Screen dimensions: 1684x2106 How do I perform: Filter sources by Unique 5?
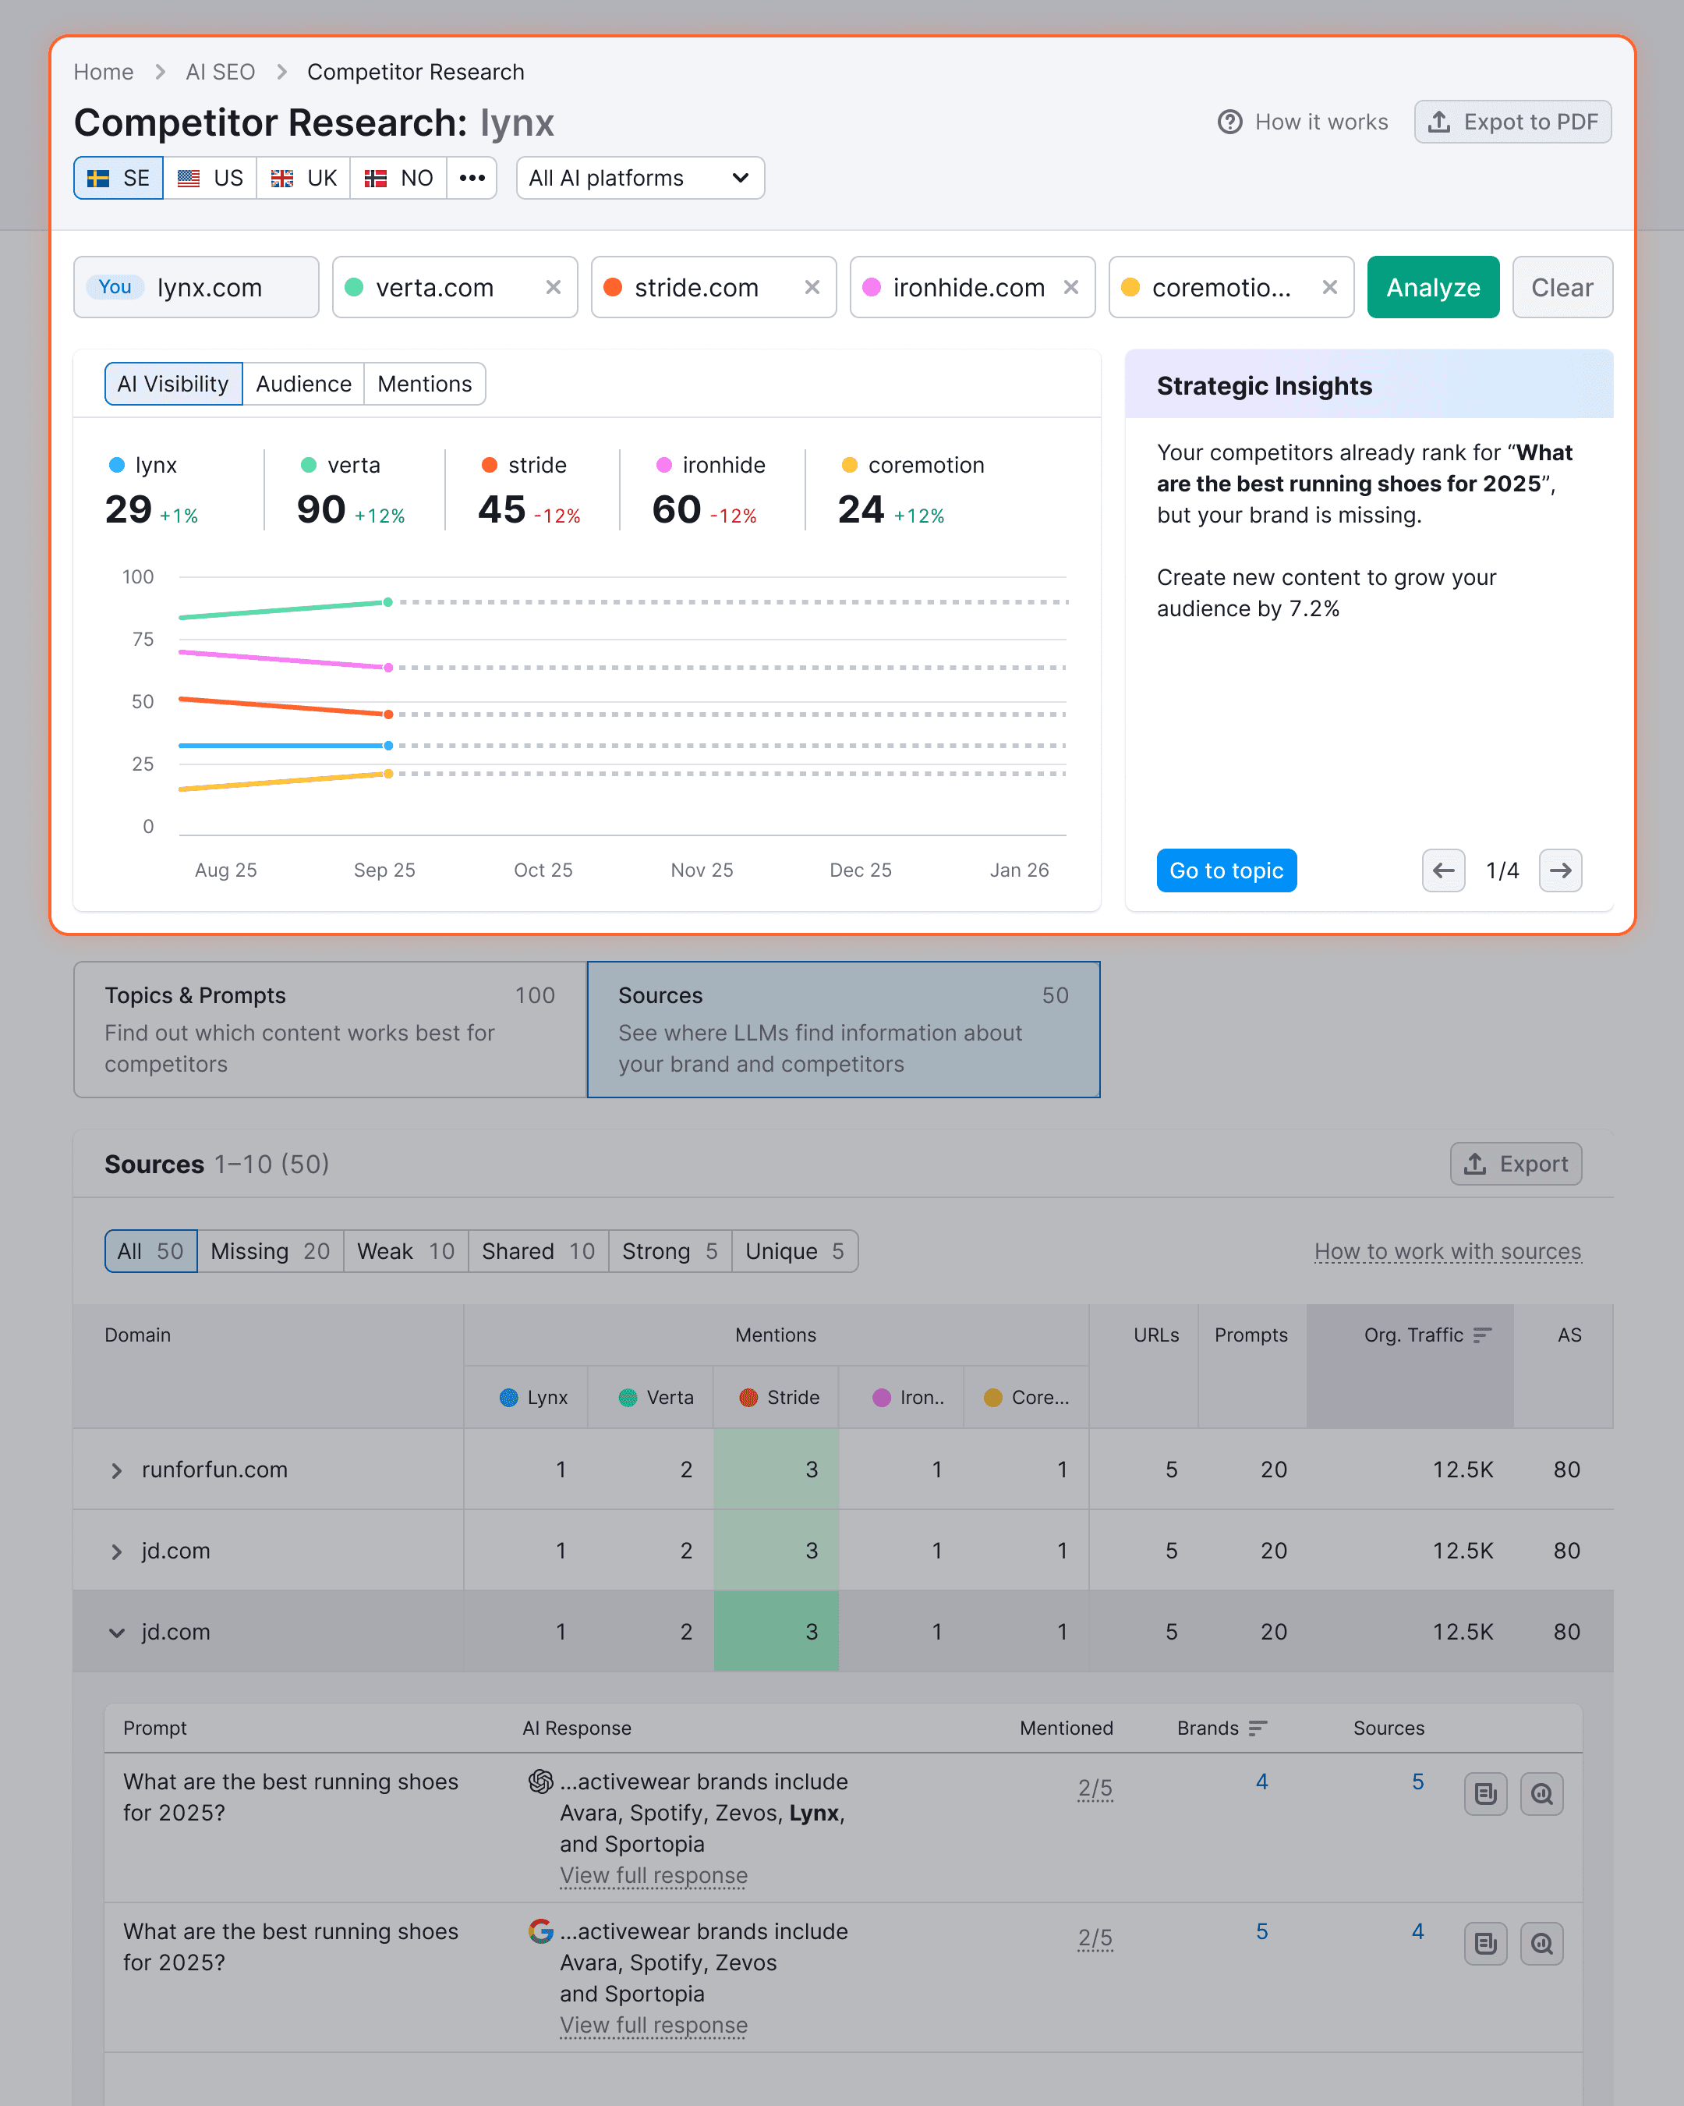(794, 1251)
